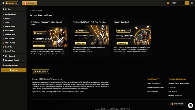
Task: Open the YouTube social icon
Action: 54,104
